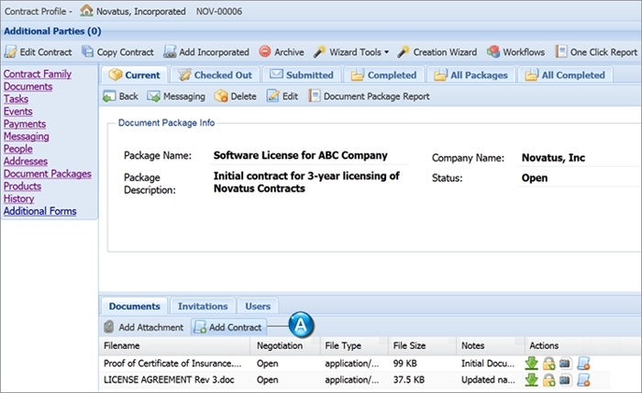Switch to the Current packages tab
The height and width of the screenshot is (393, 642).
pyautogui.click(x=134, y=75)
